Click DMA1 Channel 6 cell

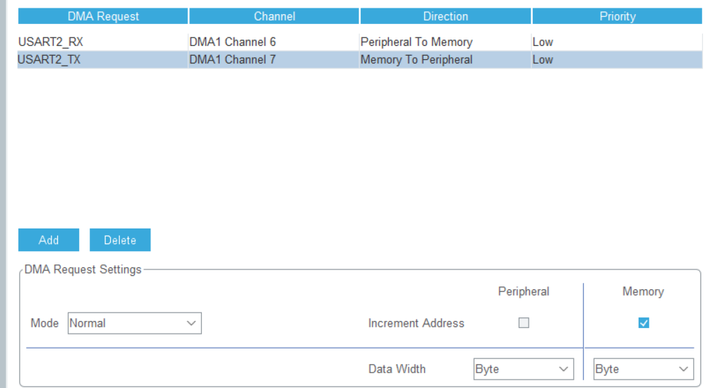coord(232,42)
